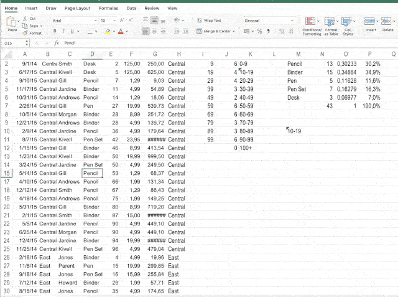
Task: Click the decrease decimal icon
Action: click(291, 31)
